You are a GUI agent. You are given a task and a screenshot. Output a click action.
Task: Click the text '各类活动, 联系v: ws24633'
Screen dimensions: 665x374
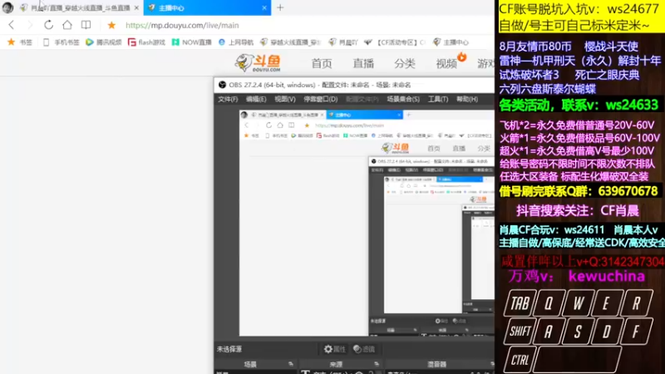pos(579,105)
